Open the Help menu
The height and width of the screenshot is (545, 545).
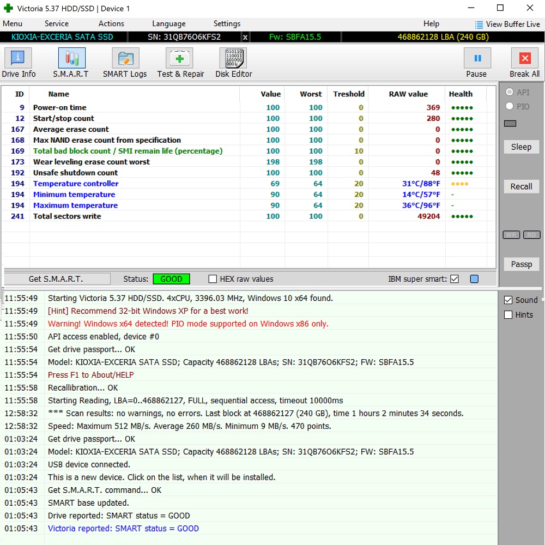431,23
